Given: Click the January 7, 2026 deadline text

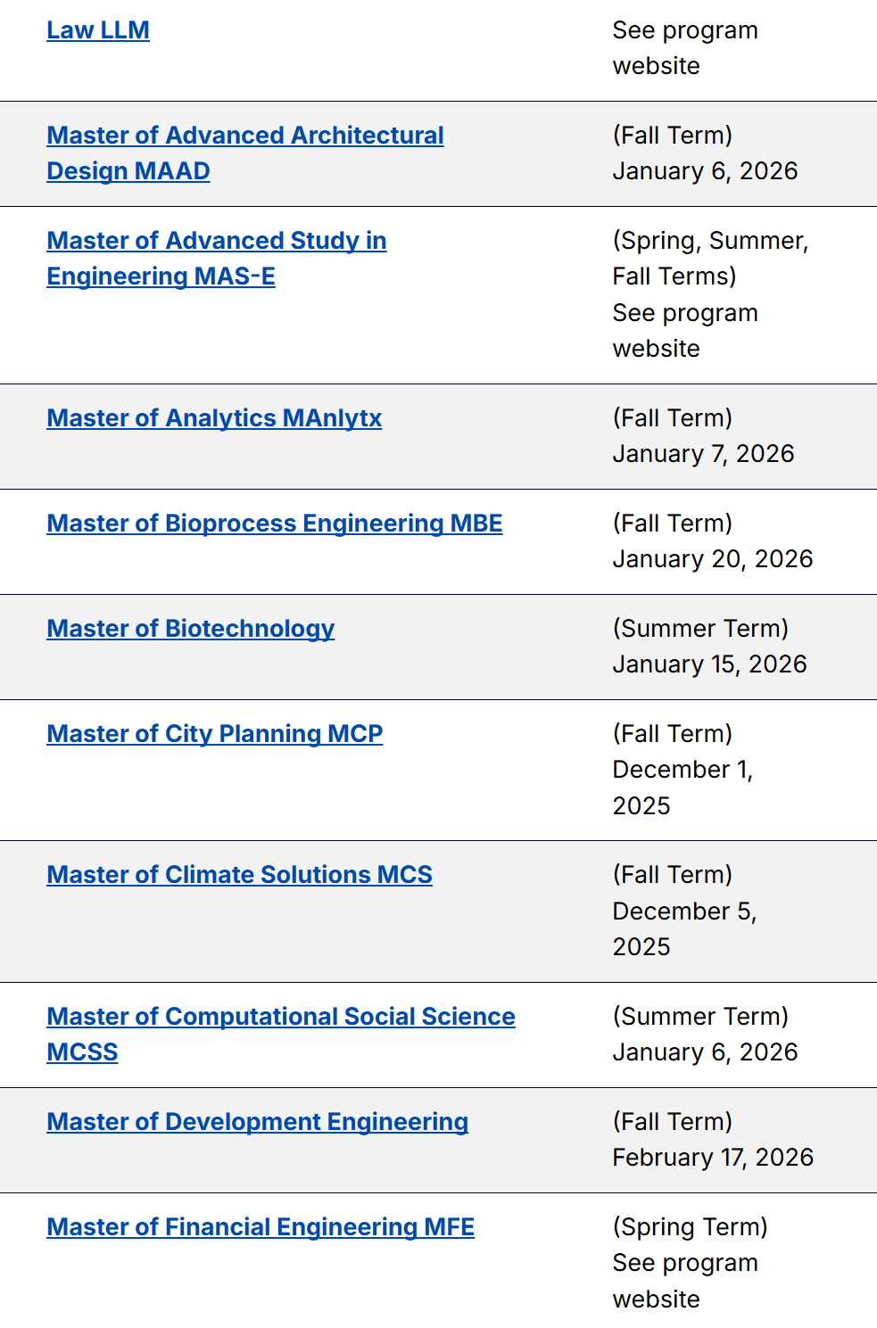Looking at the screenshot, I should coord(703,454).
